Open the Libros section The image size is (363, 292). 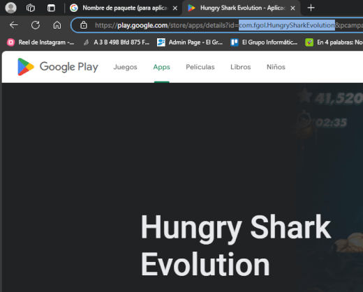coord(241,67)
